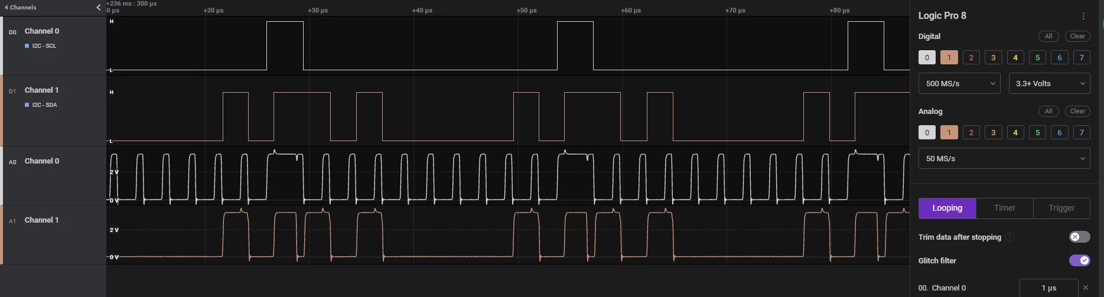Click the +20 µs timeline marker

pyautogui.click(x=213, y=11)
